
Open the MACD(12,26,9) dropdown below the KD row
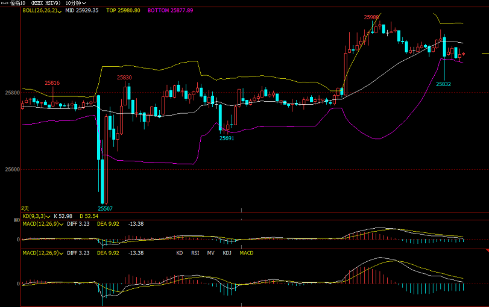pyautogui.click(x=43, y=224)
